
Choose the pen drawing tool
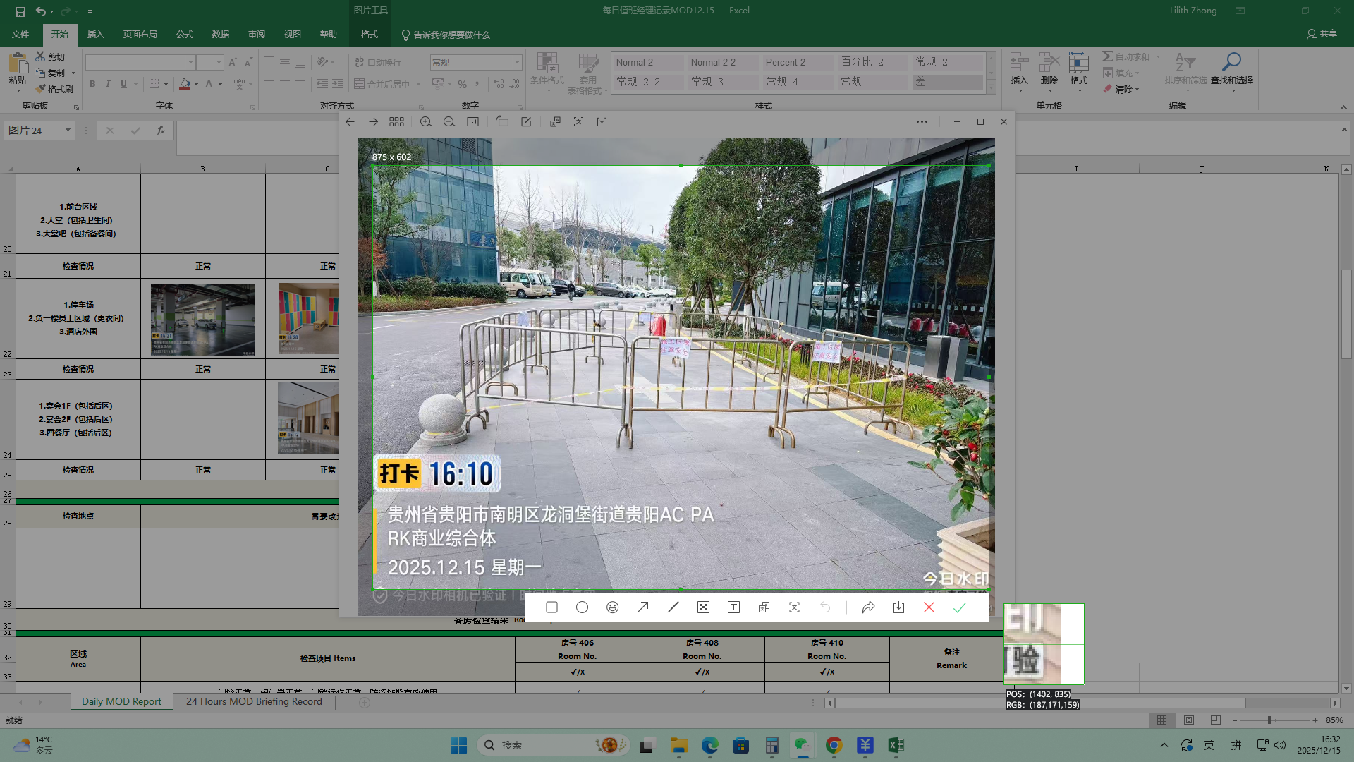(673, 607)
